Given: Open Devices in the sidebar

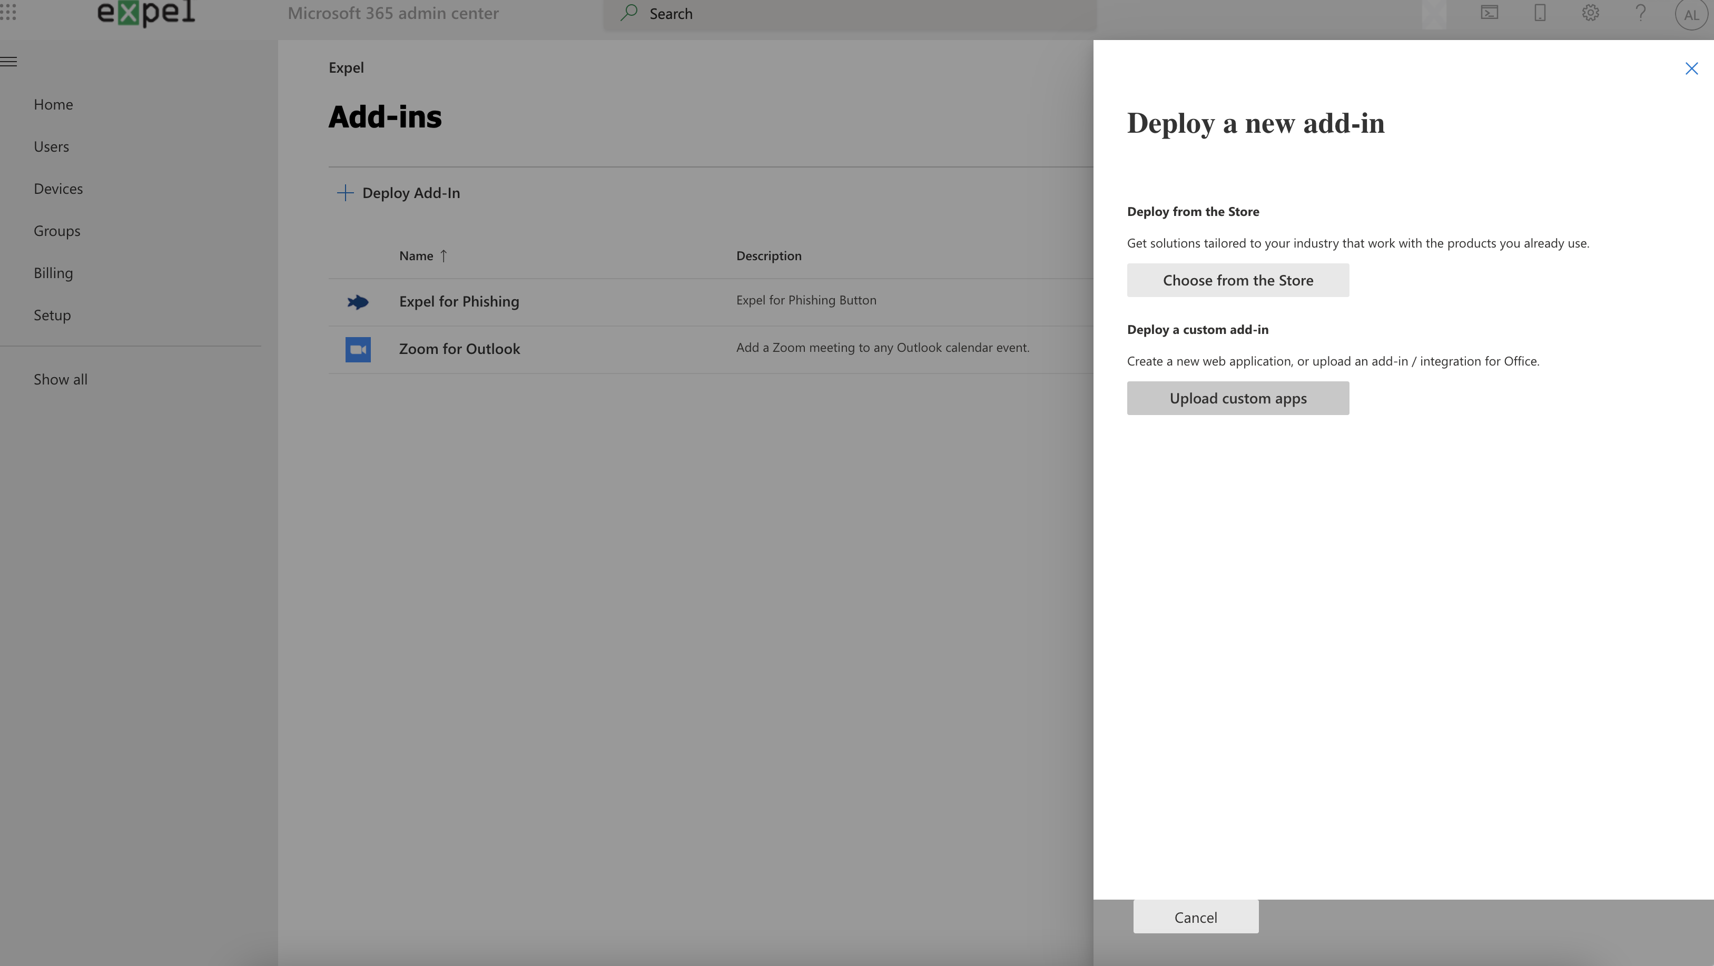Looking at the screenshot, I should pos(58,189).
